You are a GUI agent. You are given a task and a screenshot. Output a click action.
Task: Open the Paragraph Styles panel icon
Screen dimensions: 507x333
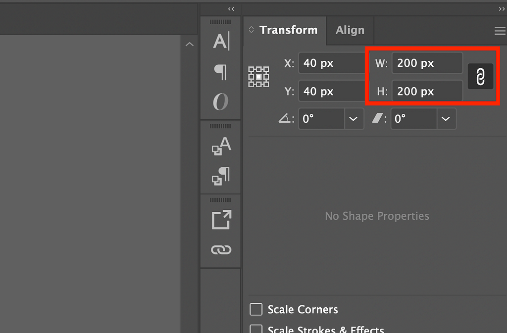tap(221, 176)
